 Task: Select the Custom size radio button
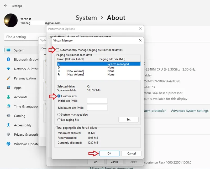[59, 96]
